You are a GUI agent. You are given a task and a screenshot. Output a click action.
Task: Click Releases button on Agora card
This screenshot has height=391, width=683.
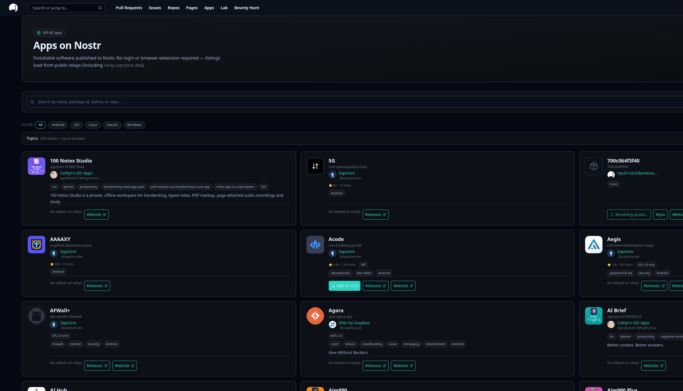click(x=375, y=366)
